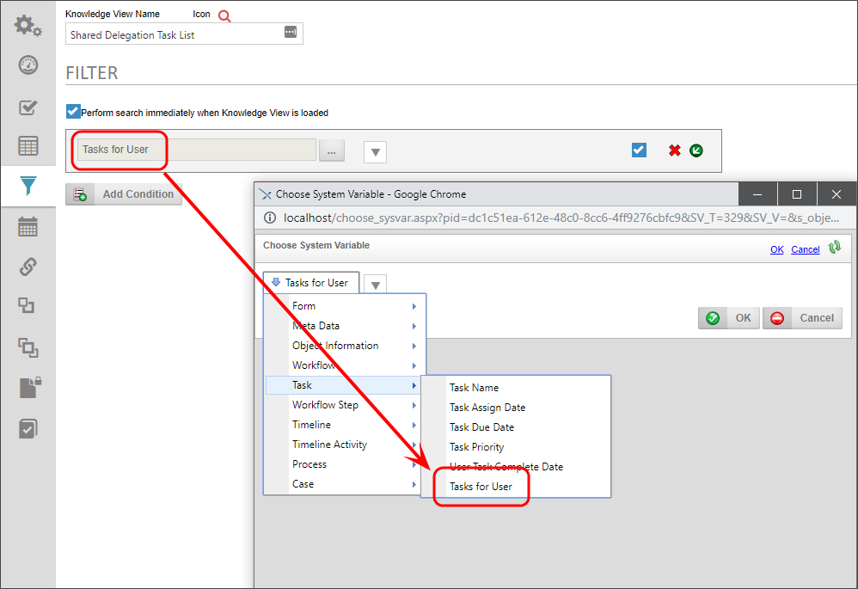
Task: Open the settings gears icon in sidebar
Action: 28,25
